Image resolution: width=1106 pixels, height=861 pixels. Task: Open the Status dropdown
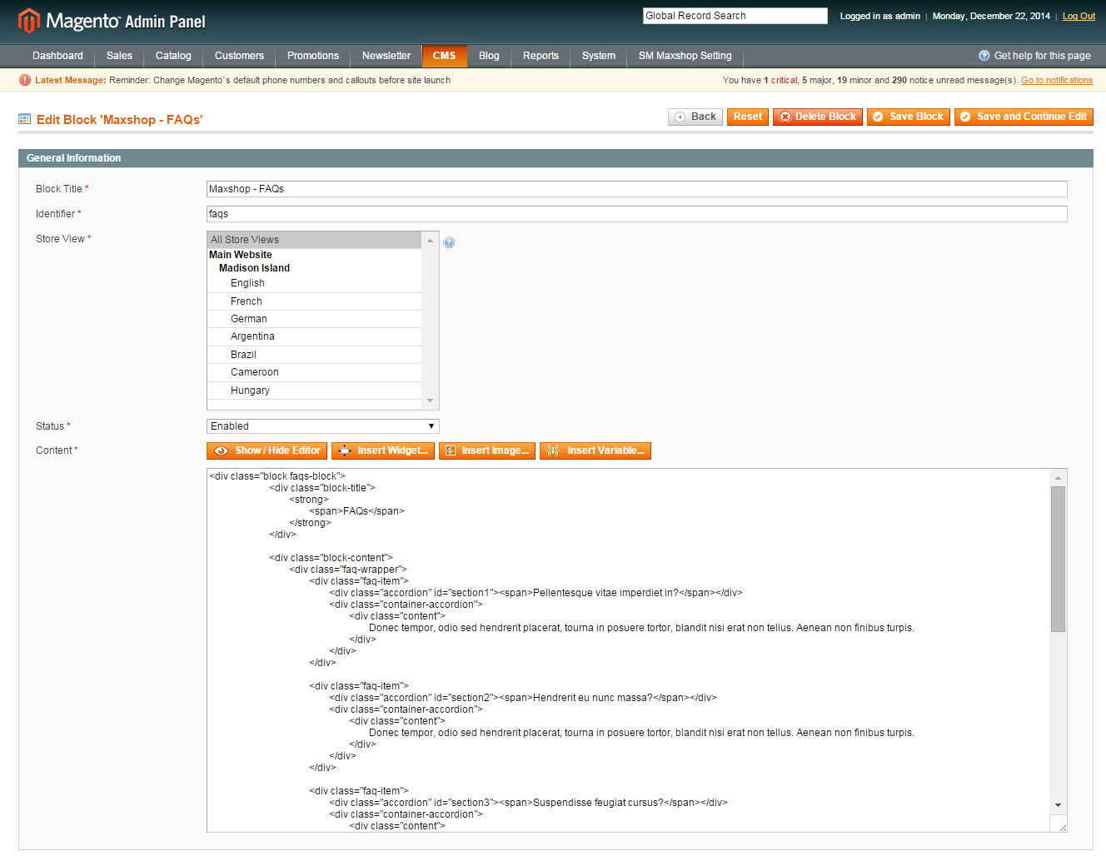click(x=323, y=426)
